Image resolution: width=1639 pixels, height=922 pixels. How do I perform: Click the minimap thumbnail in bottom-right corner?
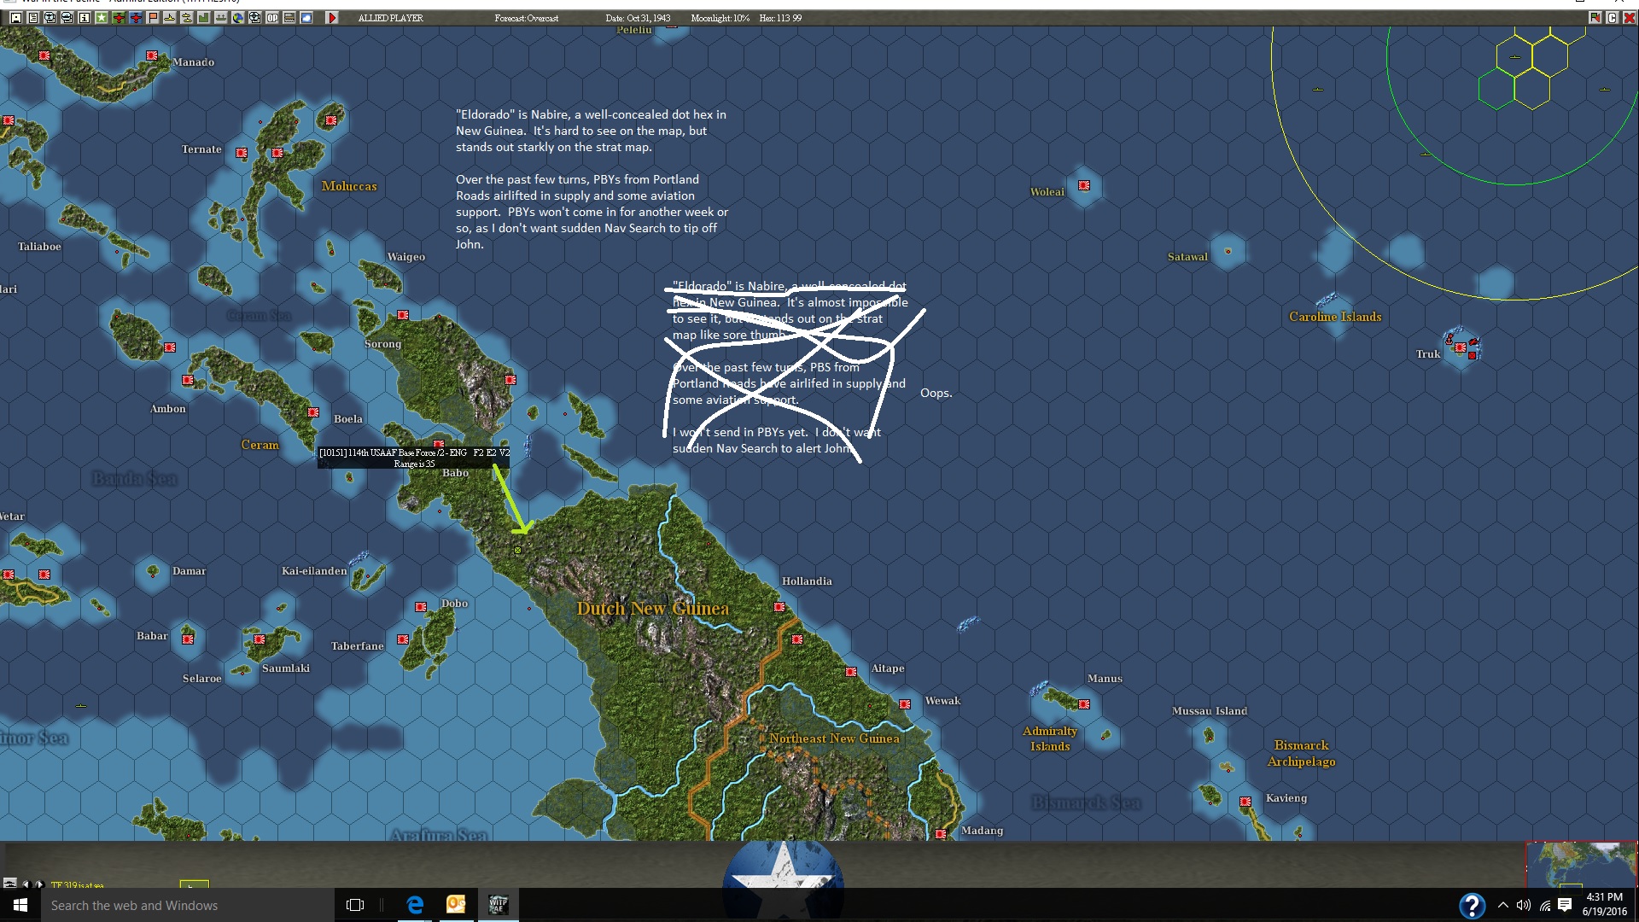pyautogui.click(x=1581, y=864)
